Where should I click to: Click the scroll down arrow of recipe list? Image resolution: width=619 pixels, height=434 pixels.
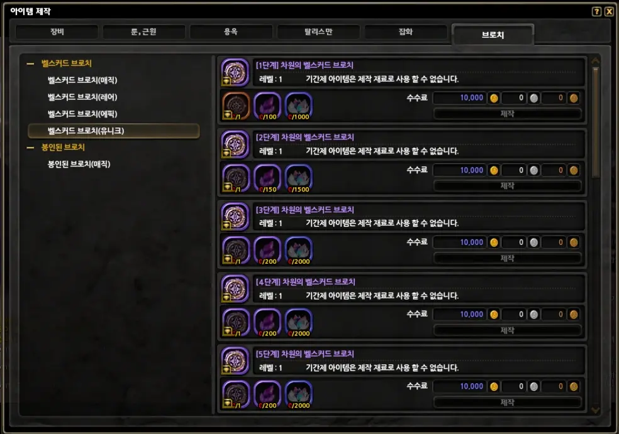click(x=596, y=410)
